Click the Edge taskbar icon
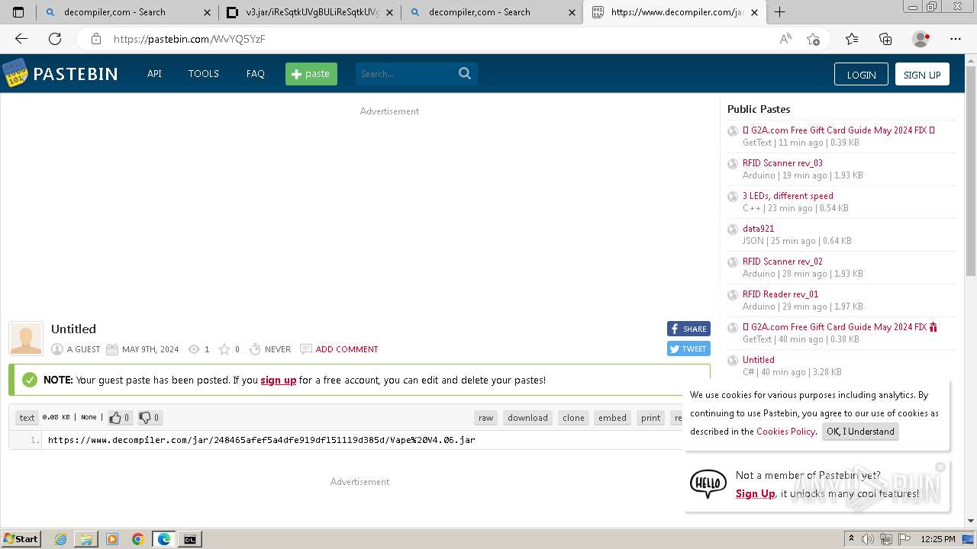The height and width of the screenshot is (549, 977). click(x=164, y=539)
